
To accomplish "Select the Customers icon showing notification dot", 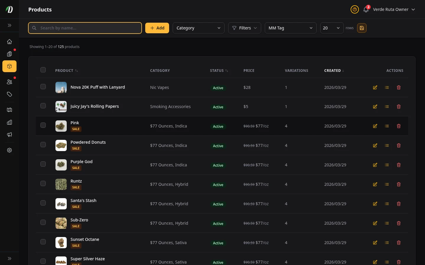I will click(x=9, y=82).
